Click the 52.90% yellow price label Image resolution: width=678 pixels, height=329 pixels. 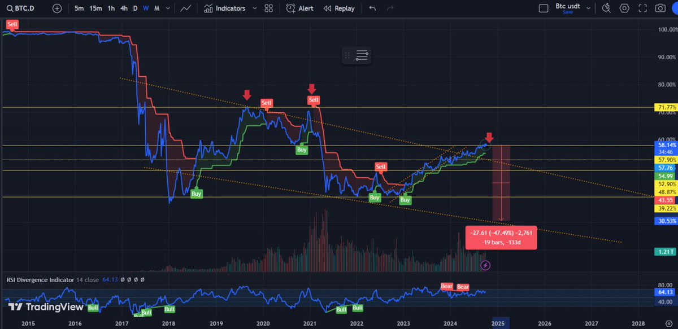(x=667, y=184)
